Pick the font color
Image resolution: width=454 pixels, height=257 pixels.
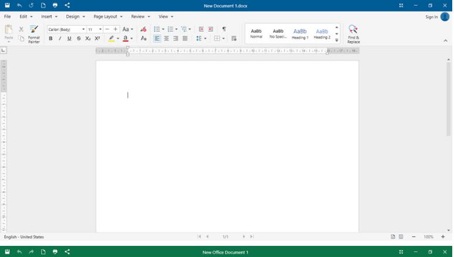(x=125, y=39)
